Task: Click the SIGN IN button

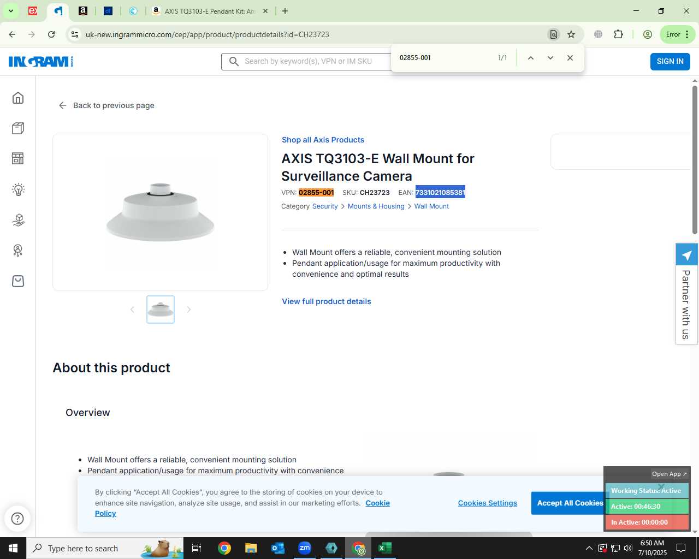Action: [x=670, y=61]
